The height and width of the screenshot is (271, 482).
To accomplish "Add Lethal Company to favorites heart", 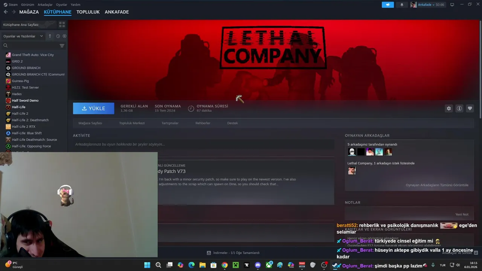I will tap(470, 108).
